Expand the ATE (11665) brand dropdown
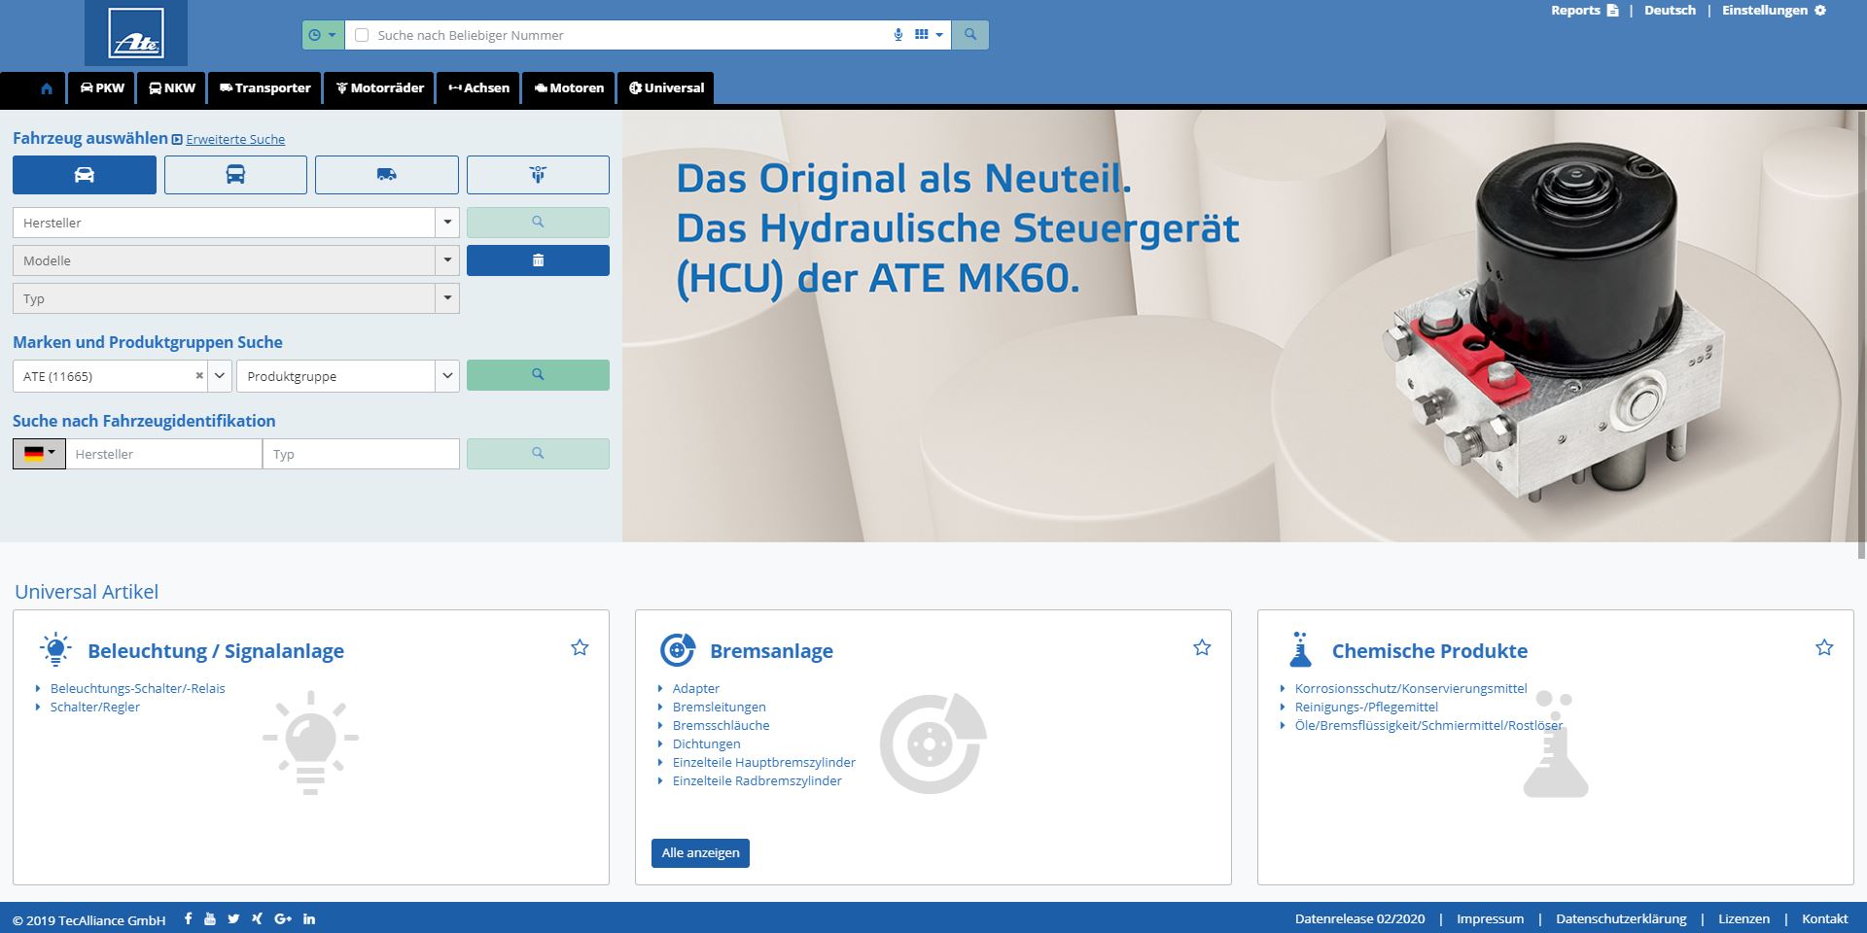The image size is (1867, 933). pyautogui.click(x=220, y=376)
